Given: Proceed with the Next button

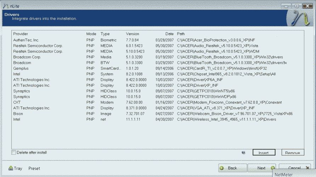Looking at the screenshot, I should pos(261,168).
